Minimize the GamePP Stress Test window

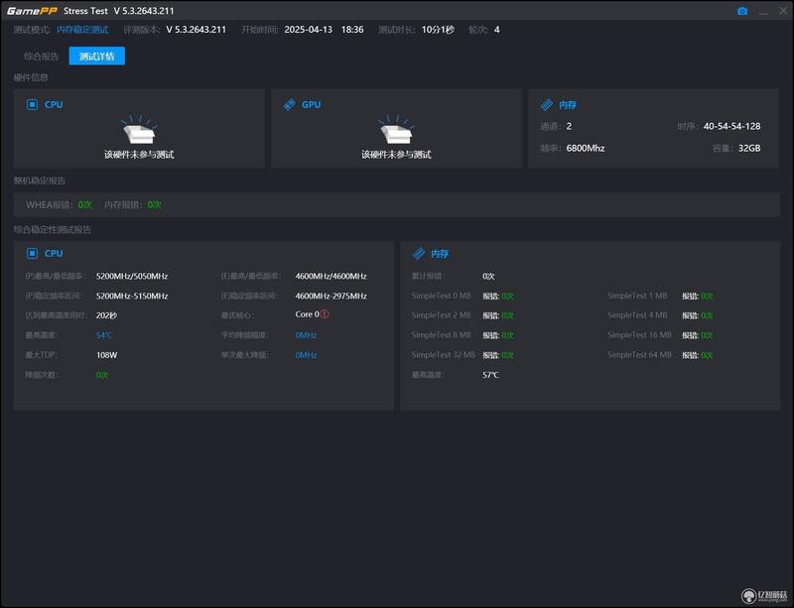click(763, 11)
